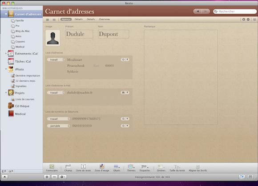Open the e-mail label travail dropdown

[x=56, y=93]
